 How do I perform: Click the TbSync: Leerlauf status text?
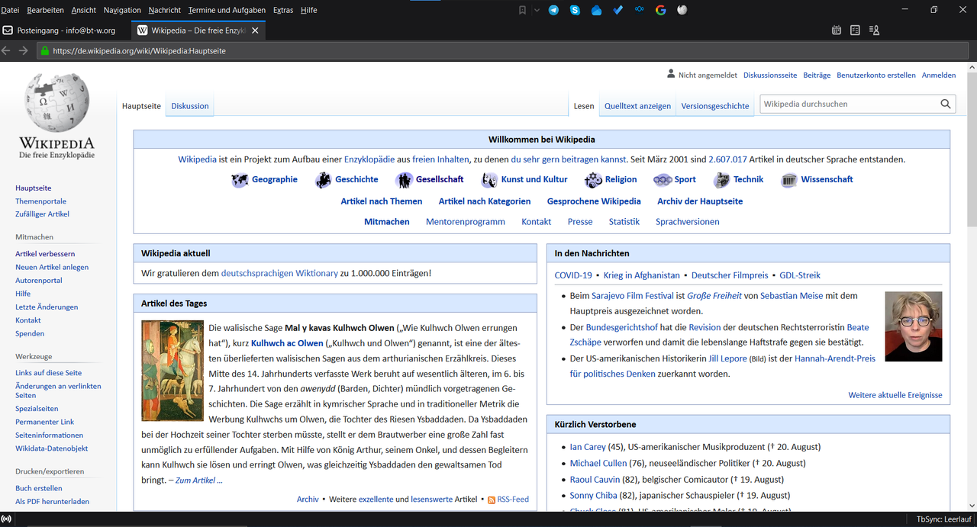coord(943,519)
